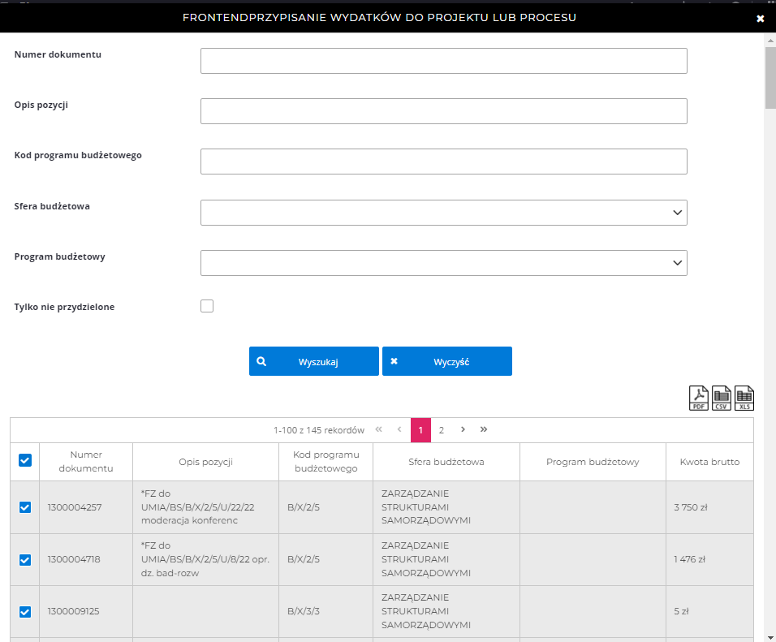This screenshot has width=776, height=642.
Task: Click the Wyczyść clear button
Action: pos(447,362)
